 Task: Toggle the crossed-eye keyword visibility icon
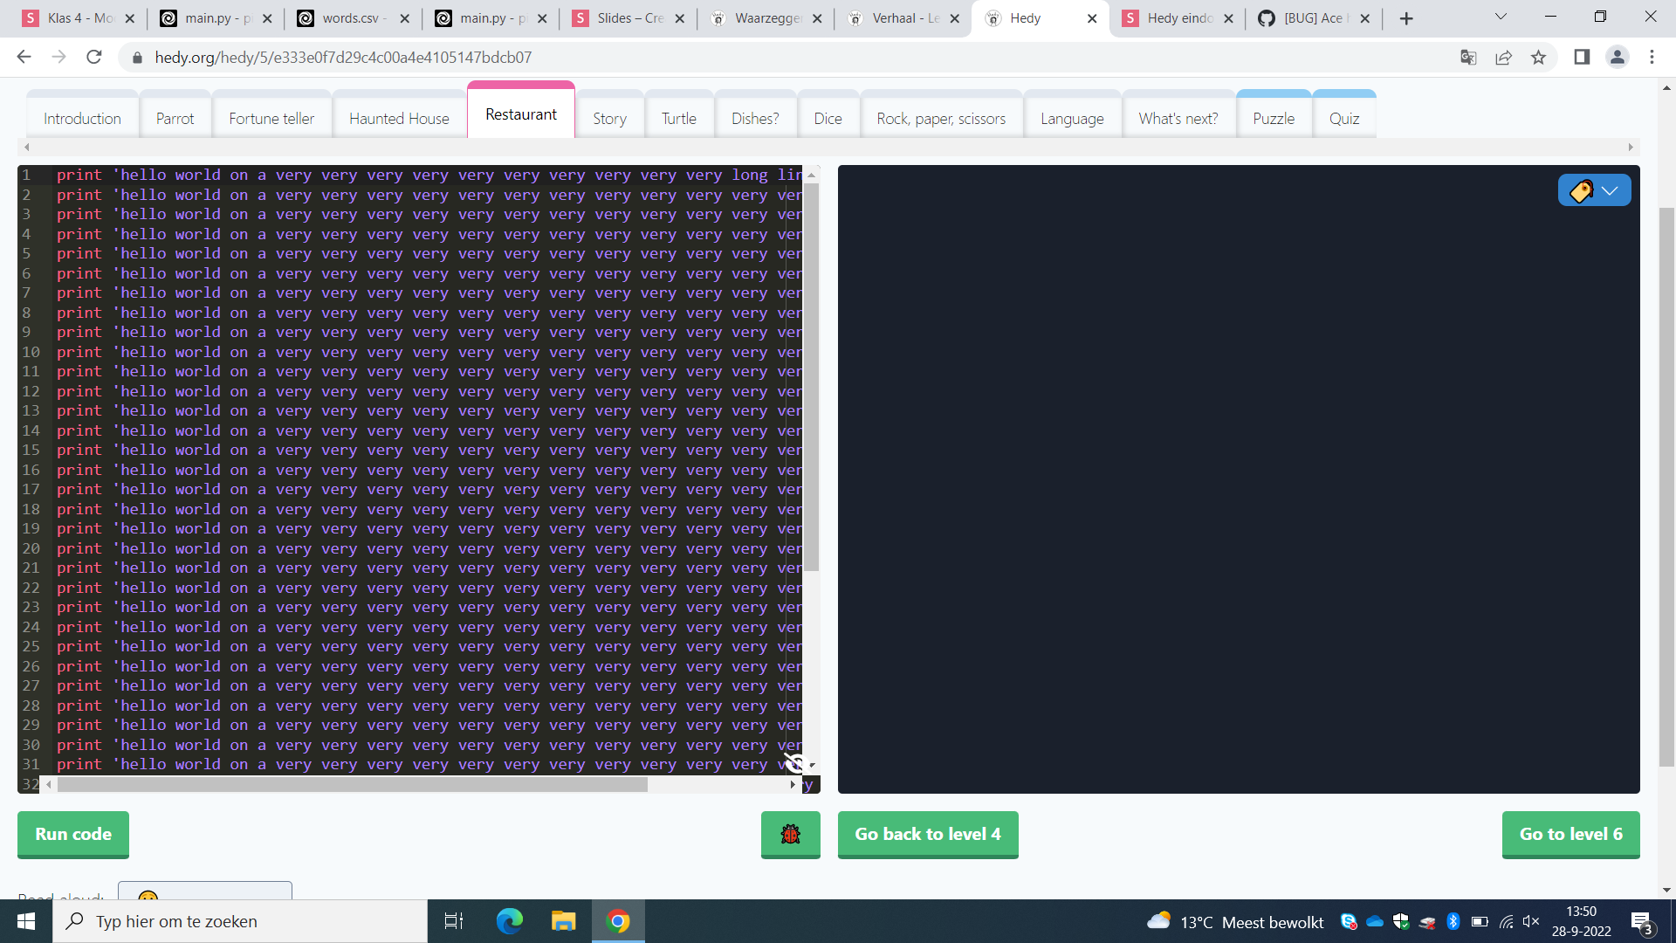coord(793,764)
